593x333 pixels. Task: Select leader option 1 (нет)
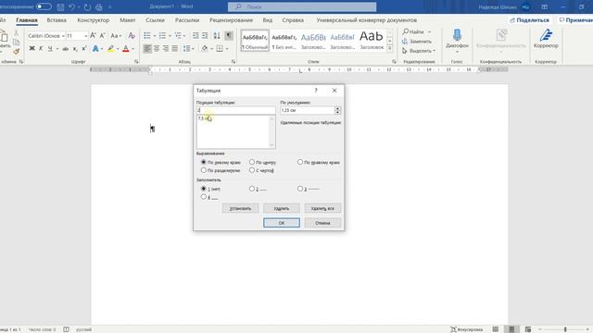tap(204, 189)
